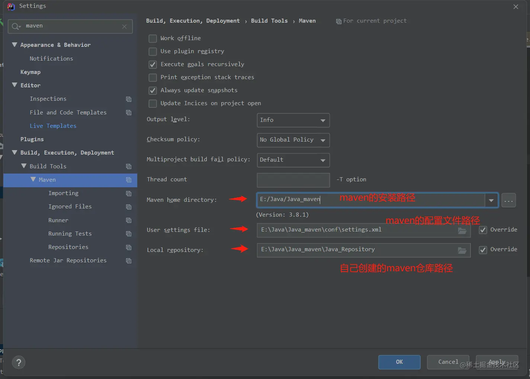Image resolution: width=530 pixels, height=379 pixels.
Task: Open the help question mark button
Action: 19,362
